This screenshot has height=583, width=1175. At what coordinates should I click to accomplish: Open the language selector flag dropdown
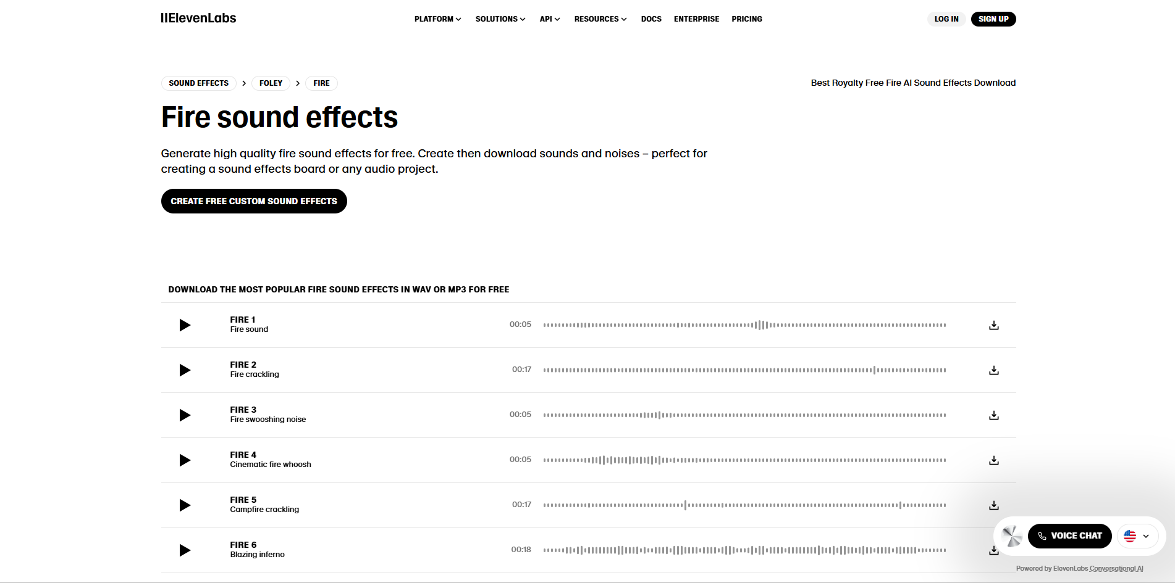click(x=1137, y=535)
